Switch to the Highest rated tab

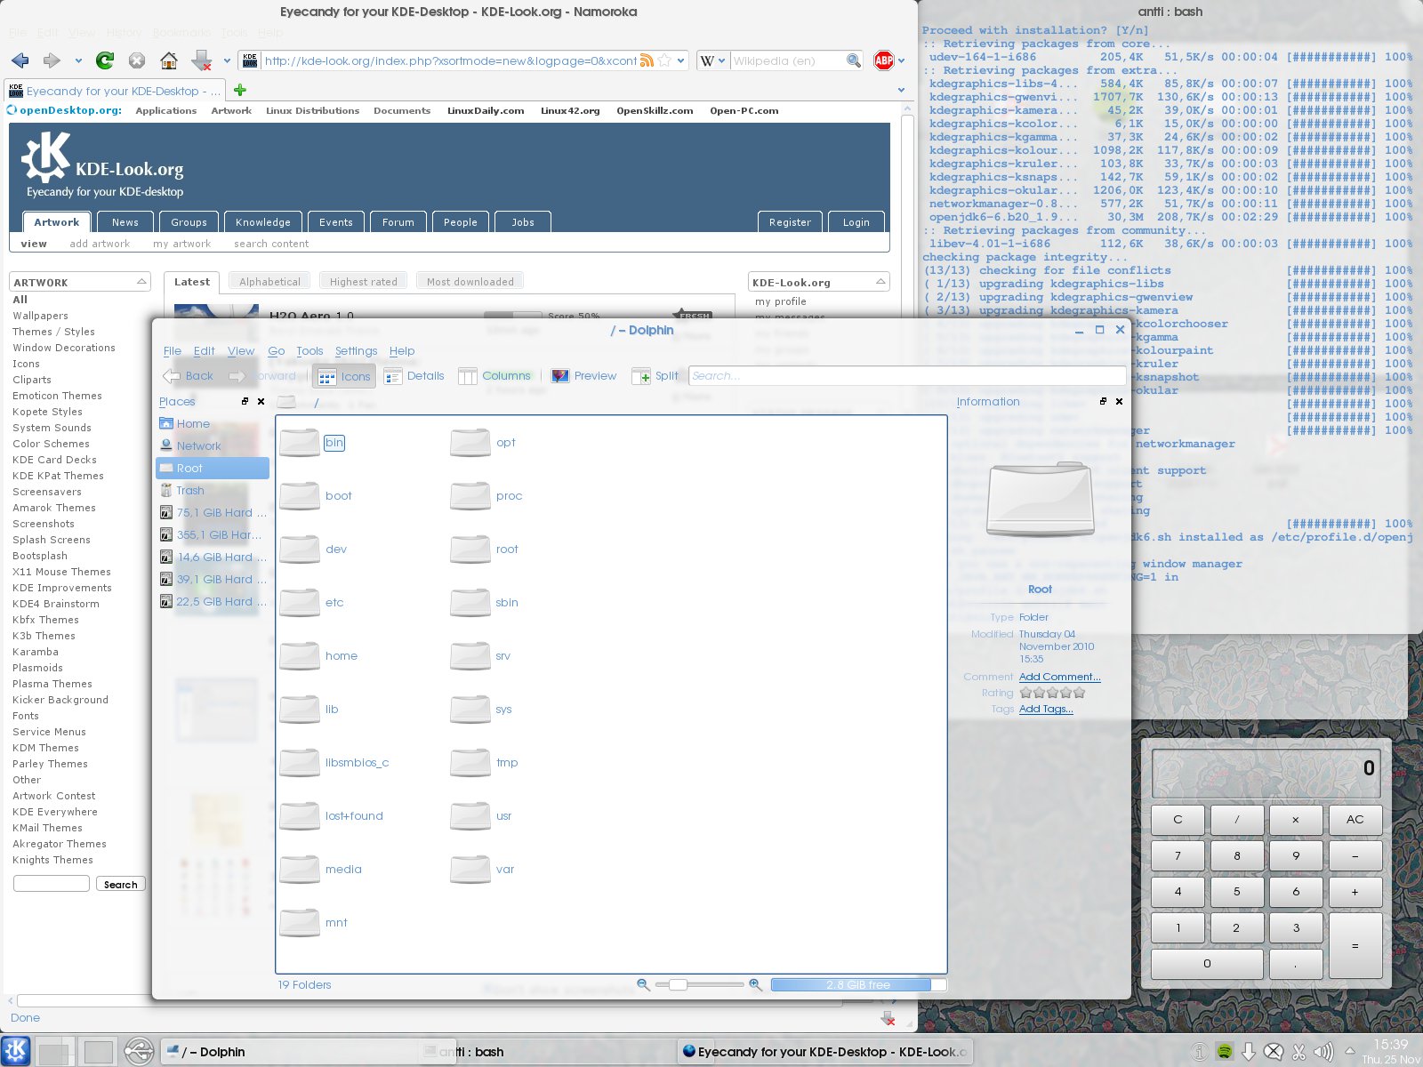tap(363, 281)
